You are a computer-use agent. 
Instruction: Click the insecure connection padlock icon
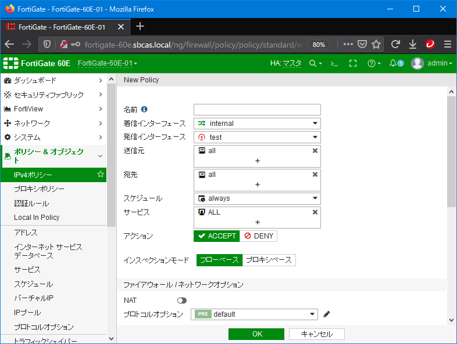64,45
